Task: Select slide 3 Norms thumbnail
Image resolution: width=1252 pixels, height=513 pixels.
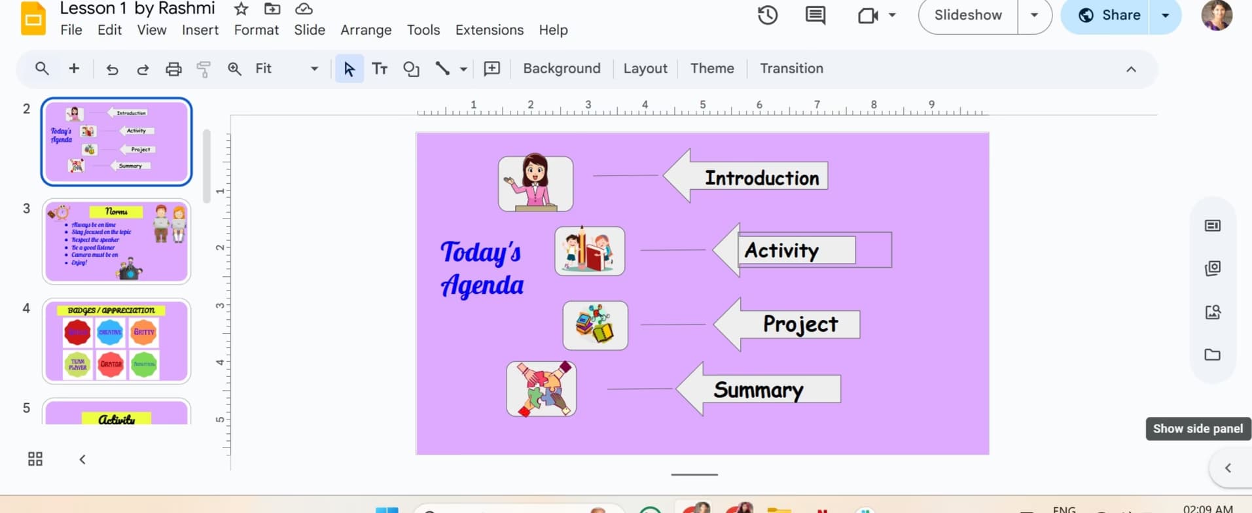Action: pyautogui.click(x=116, y=241)
